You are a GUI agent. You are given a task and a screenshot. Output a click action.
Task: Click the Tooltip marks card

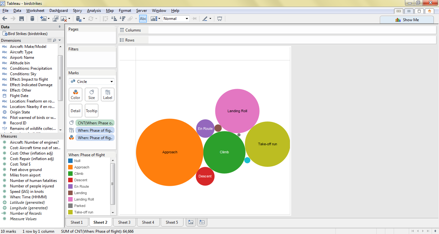(x=92, y=111)
